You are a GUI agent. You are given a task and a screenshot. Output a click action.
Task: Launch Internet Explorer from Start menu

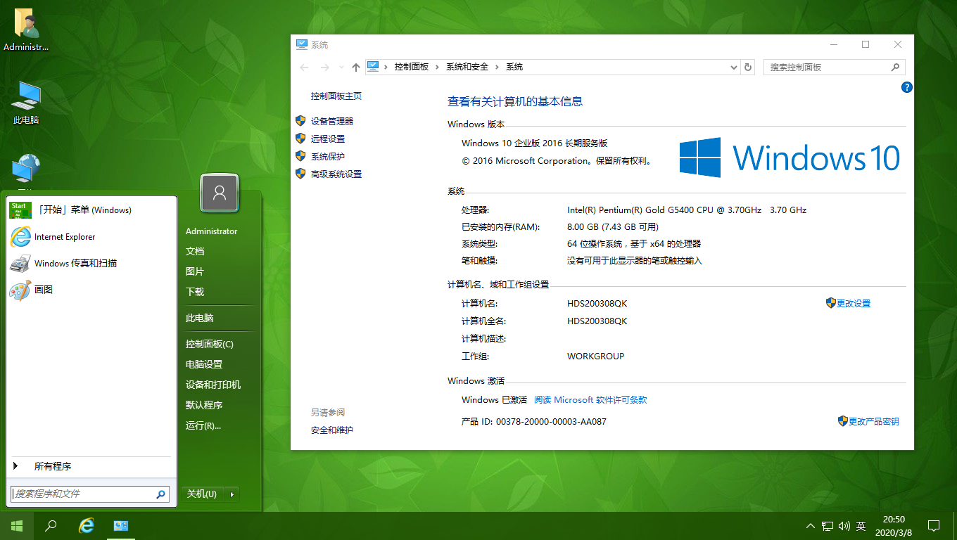tap(91, 237)
